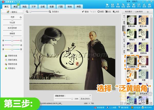Click the 亮度 brightness slider handle
Viewport: 154px width, 110px height.
12,20
